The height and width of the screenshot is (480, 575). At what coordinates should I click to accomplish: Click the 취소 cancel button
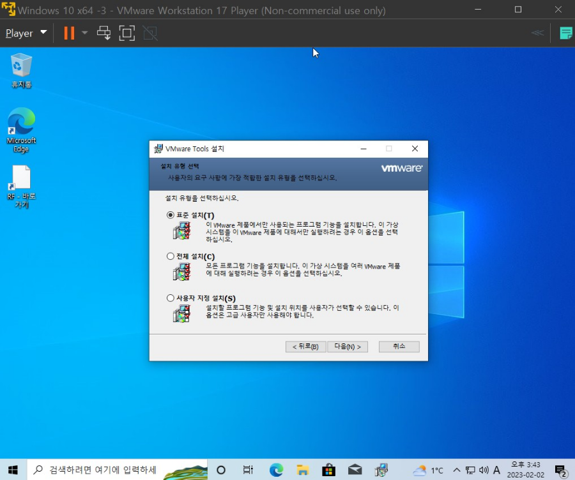(x=399, y=347)
